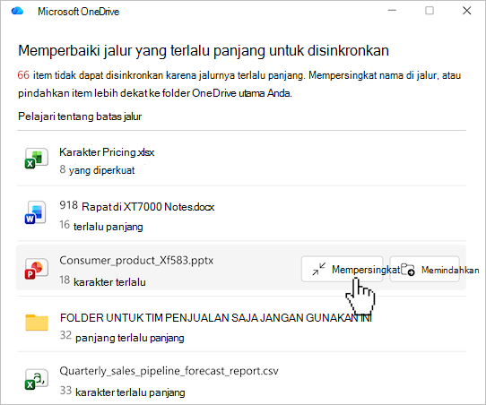Select the 918 Rapat di XT7000 Notes.docx row
This screenshot has width=486, height=405.
tap(241, 213)
